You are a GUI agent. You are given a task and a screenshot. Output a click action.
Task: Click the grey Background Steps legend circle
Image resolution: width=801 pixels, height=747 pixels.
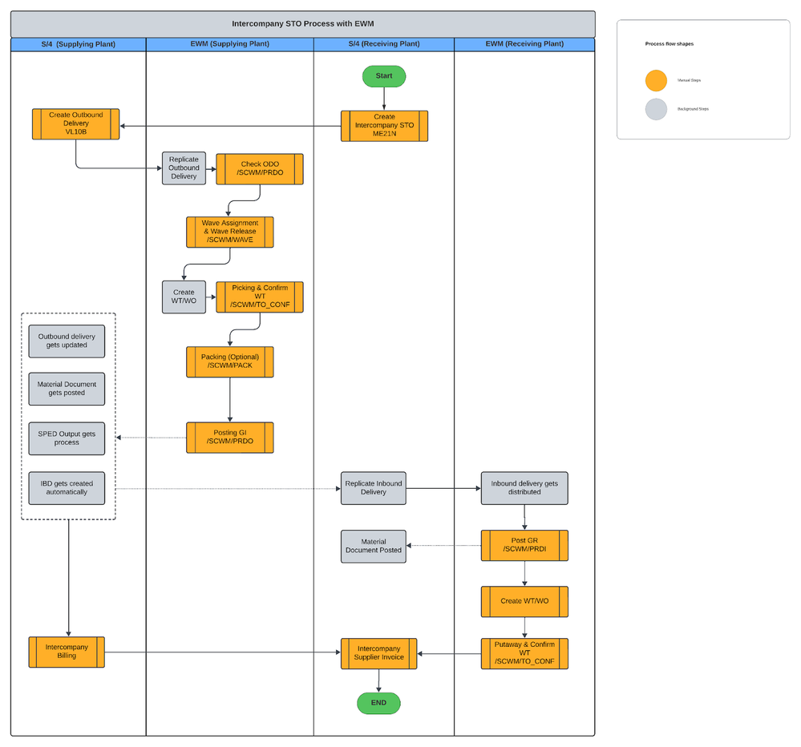pos(656,109)
